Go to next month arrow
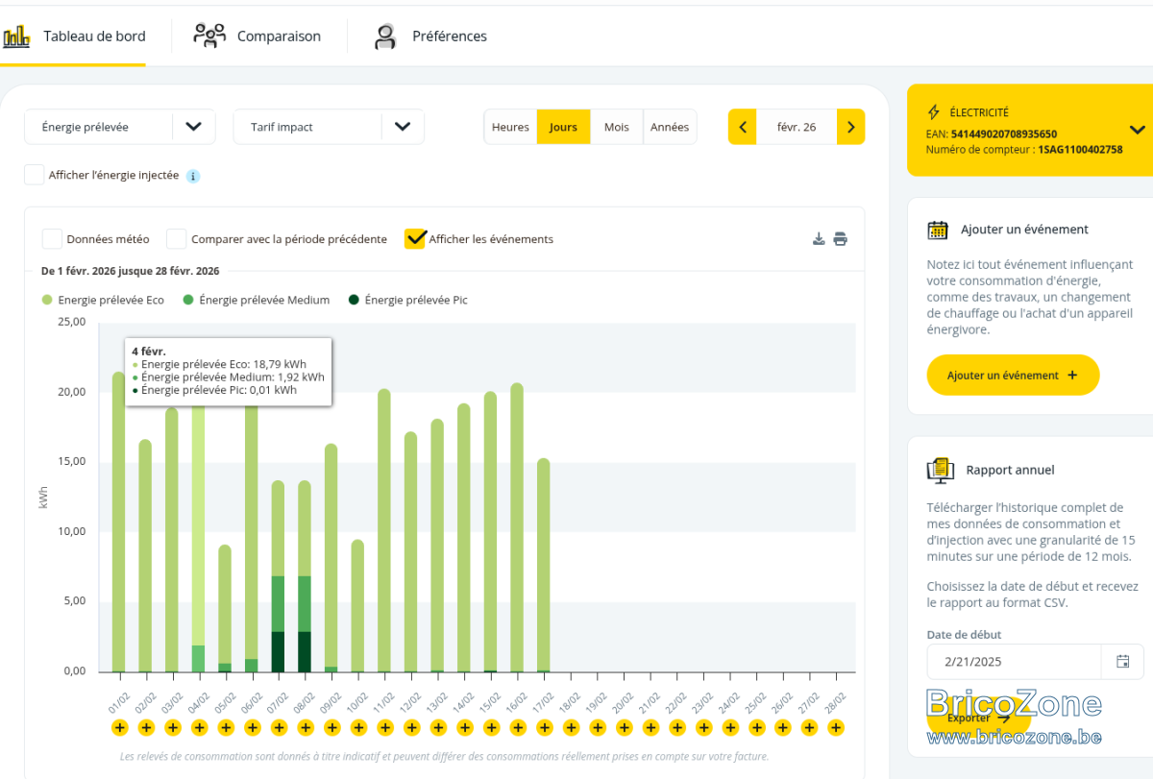Image resolution: width=1153 pixels, height=779 pixels. [851, 127]
